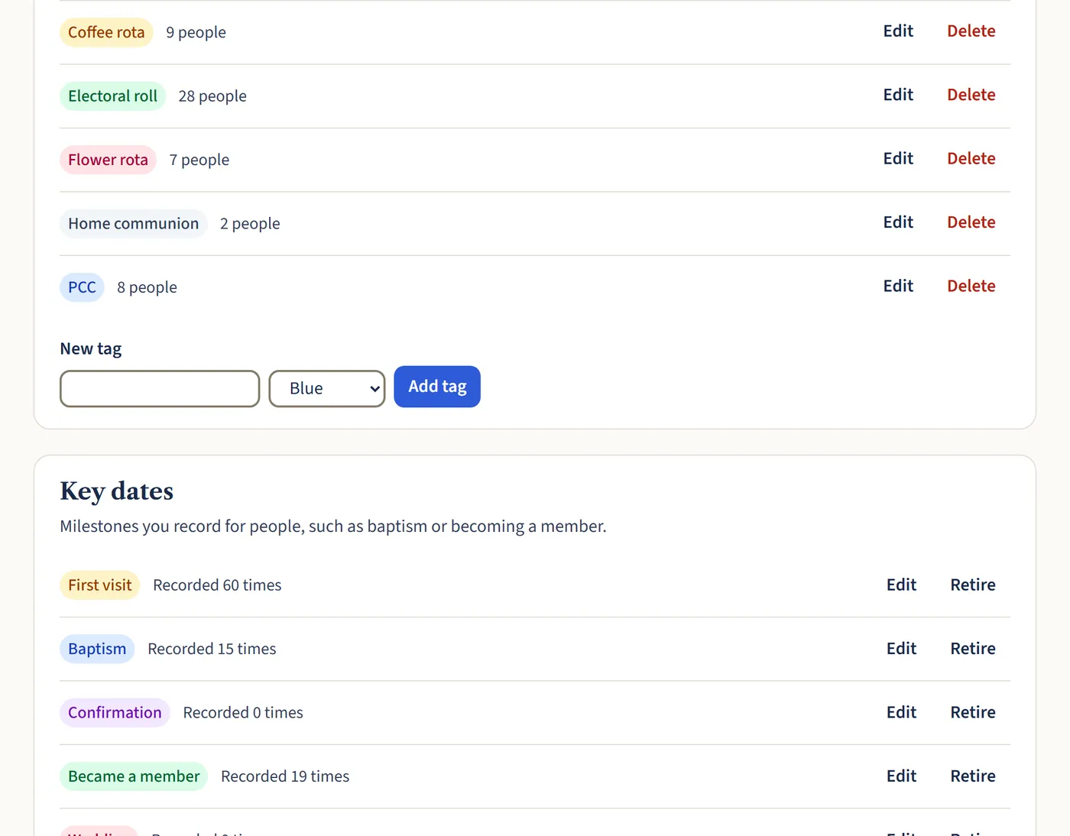Click the PCC tag pill
Viewport: 1070px width, 836px height.
pyautogui.click(x=82, y=287)
